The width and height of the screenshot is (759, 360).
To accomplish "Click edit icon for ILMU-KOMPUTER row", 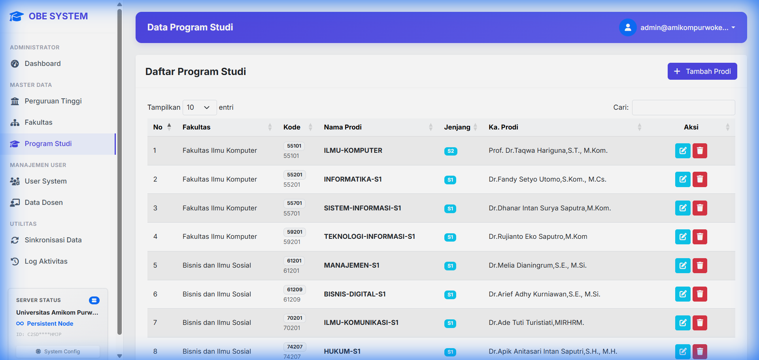I will point(682,151).
